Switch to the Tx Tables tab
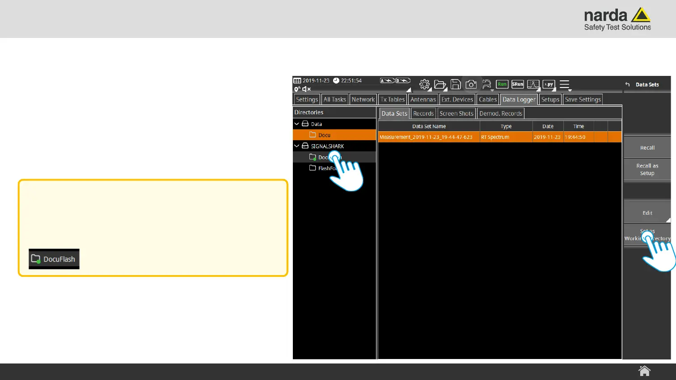Image resolution: width=676 pixels, height=380 pixels. pos(393,100)
